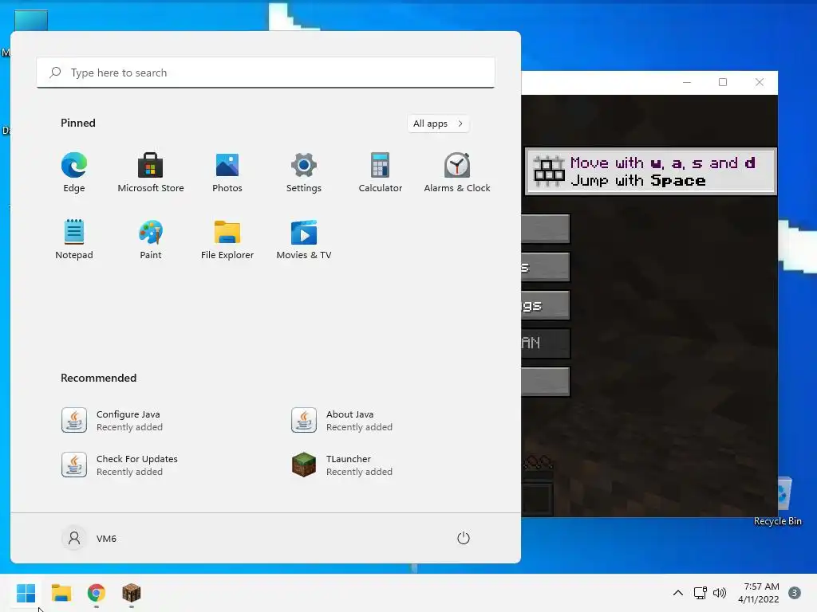Open Settings gear in Start menu

pyautogui.click(x=304, y=172)
